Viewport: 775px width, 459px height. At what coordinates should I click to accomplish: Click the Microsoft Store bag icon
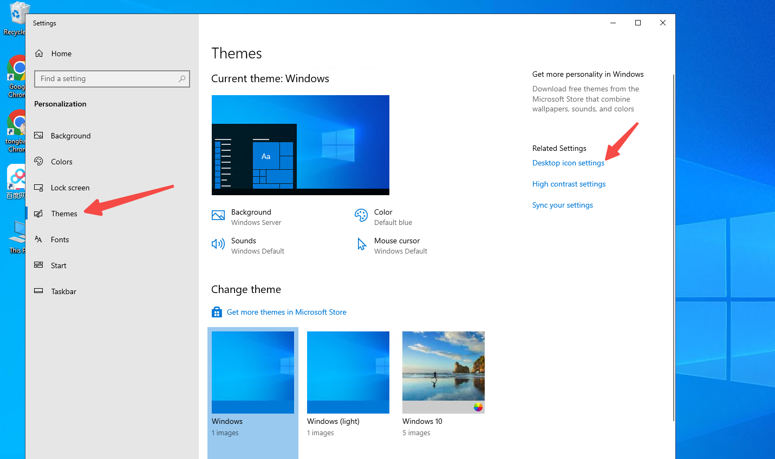point(217,312)
